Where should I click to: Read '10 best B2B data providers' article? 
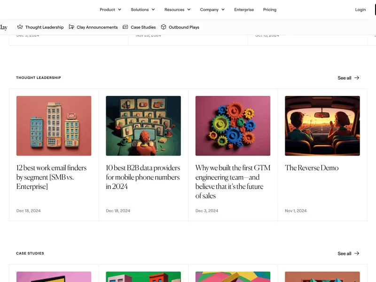pos(143,177)
